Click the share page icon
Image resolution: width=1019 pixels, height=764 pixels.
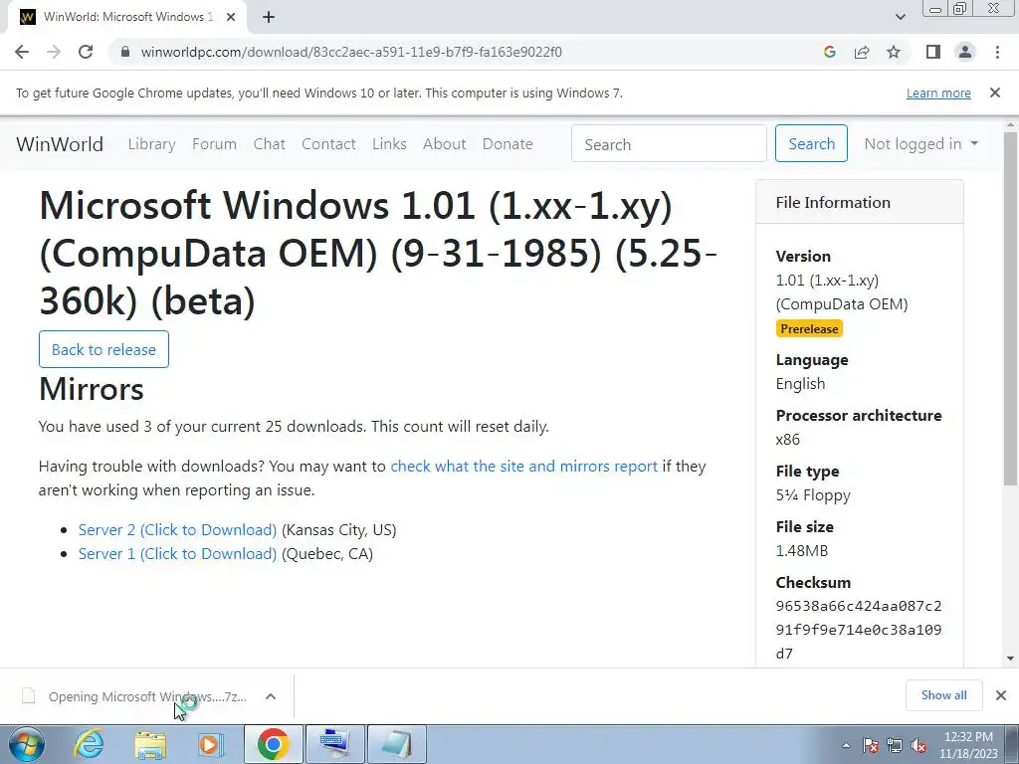(x=862, y=52)
